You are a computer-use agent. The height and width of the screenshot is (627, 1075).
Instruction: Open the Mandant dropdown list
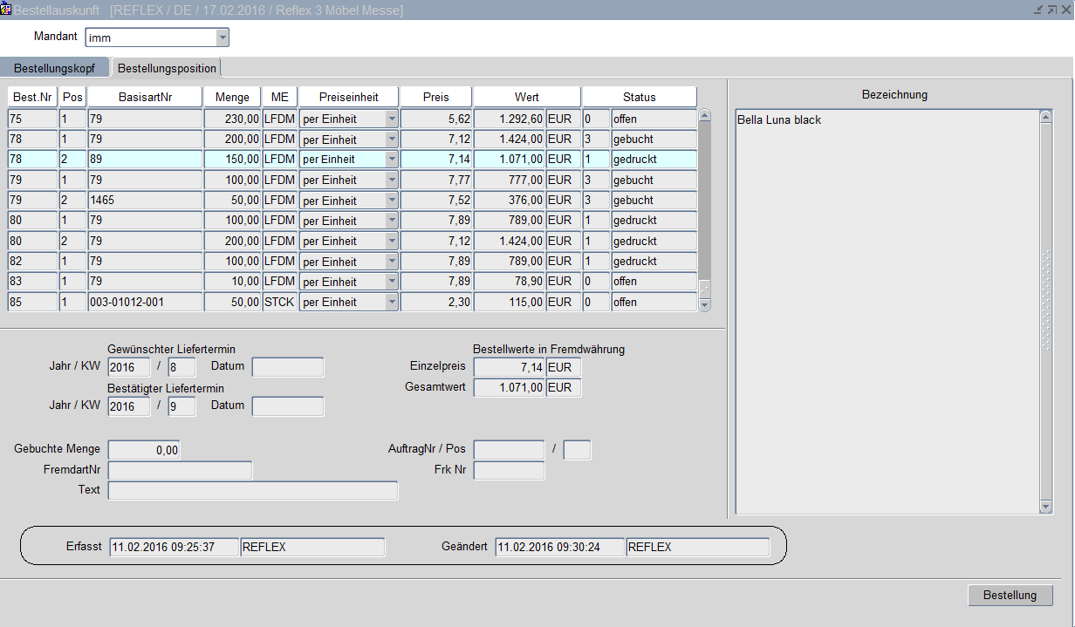pyautogui.click(x=223, y=37)
